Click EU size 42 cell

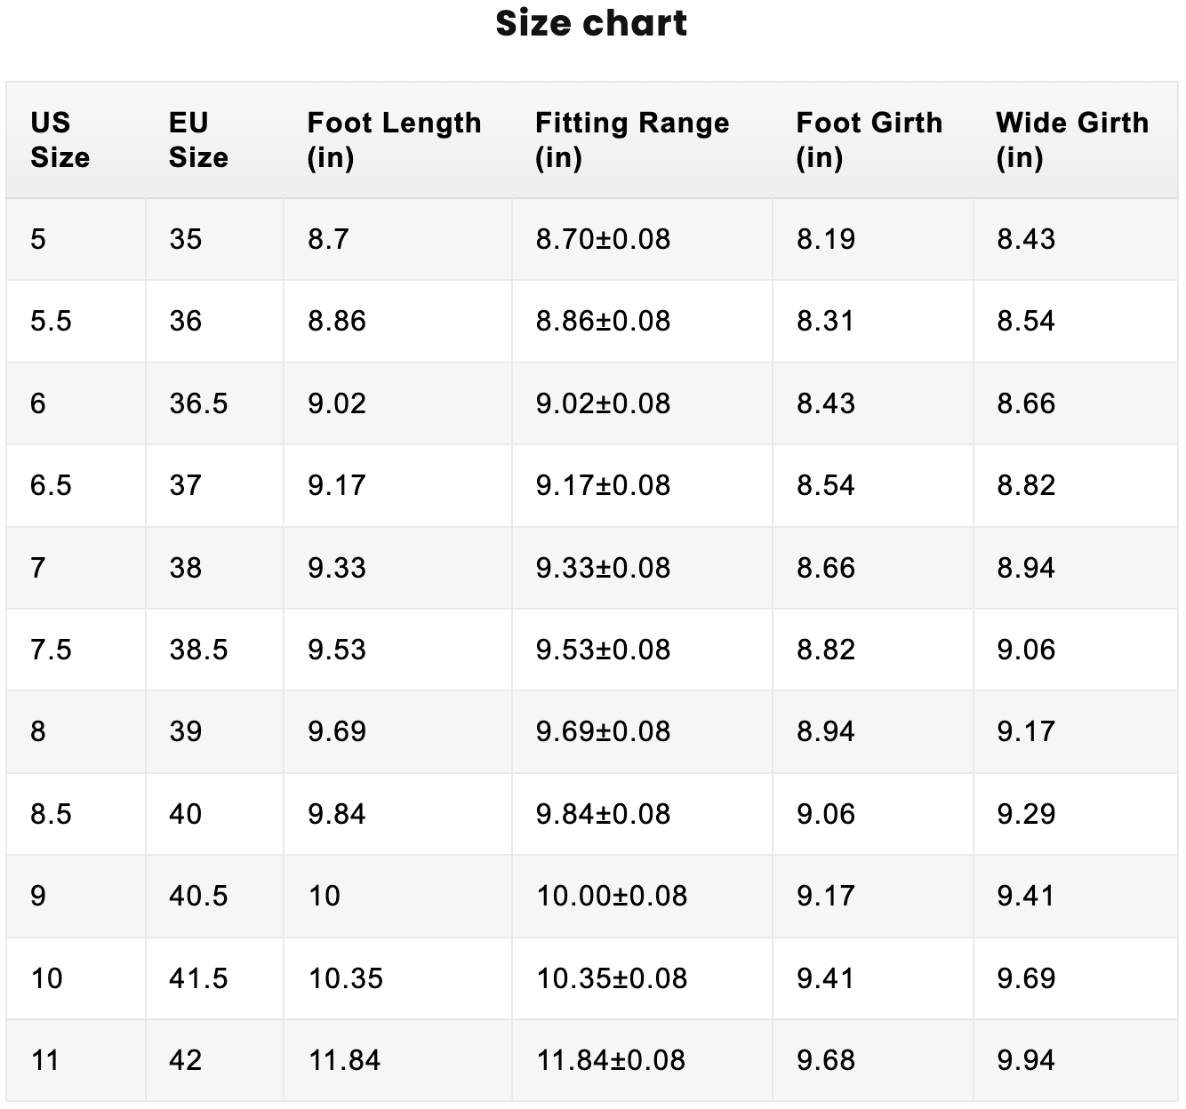pos(185,1060)
